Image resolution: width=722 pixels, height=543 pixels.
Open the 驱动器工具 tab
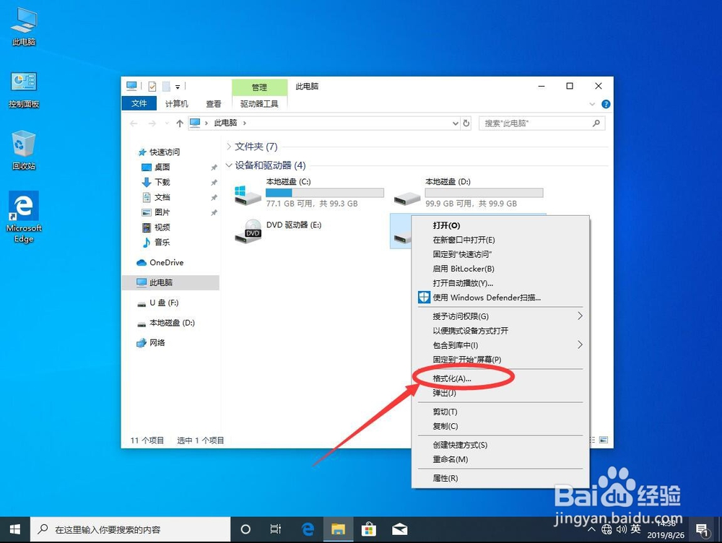(259, 103)
